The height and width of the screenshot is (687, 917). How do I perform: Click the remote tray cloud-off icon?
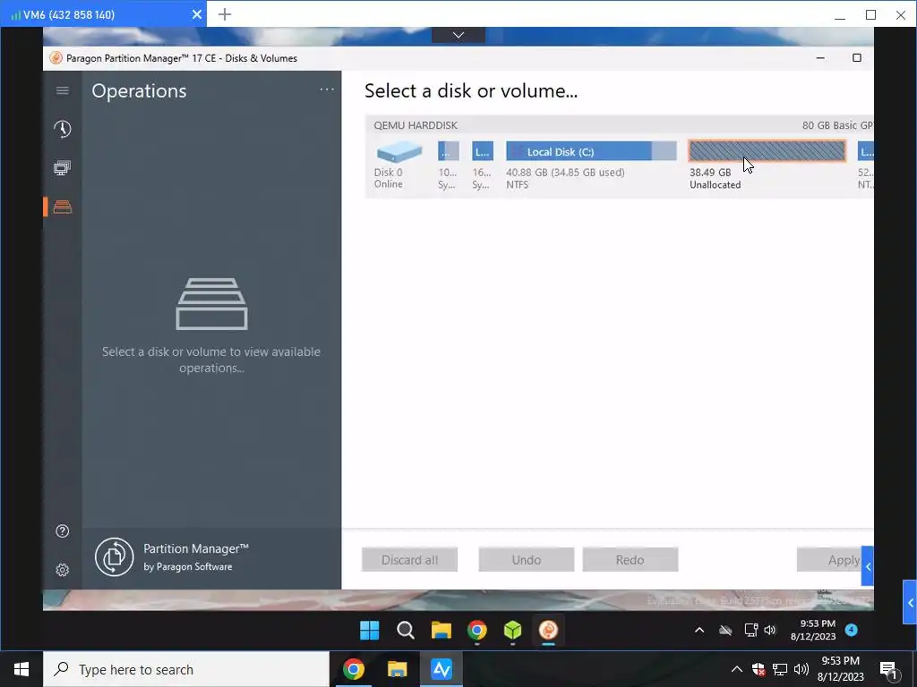point(725,630)
